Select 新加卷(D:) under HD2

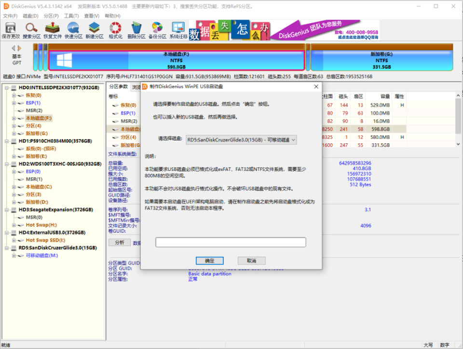point(37,202)
